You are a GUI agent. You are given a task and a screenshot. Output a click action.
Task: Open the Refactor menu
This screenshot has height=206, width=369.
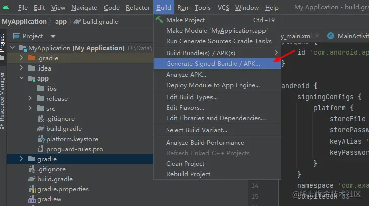138,8
